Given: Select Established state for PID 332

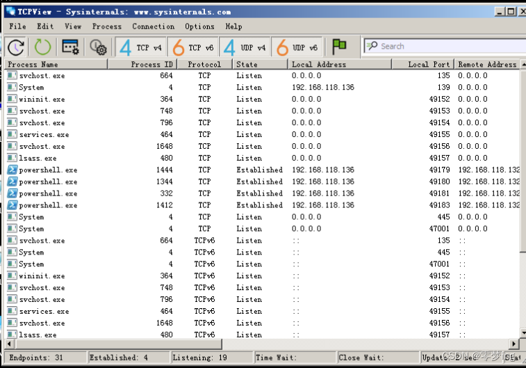Looking at the screenshot, I should pyautogui.click(x=259, y=193).
